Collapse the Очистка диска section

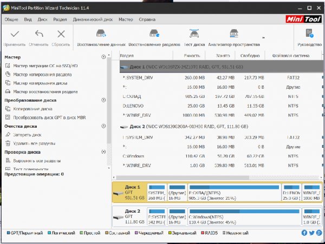[103, 126]
